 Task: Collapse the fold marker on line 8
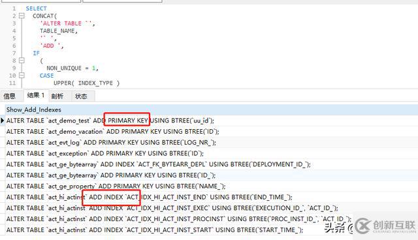22,61
